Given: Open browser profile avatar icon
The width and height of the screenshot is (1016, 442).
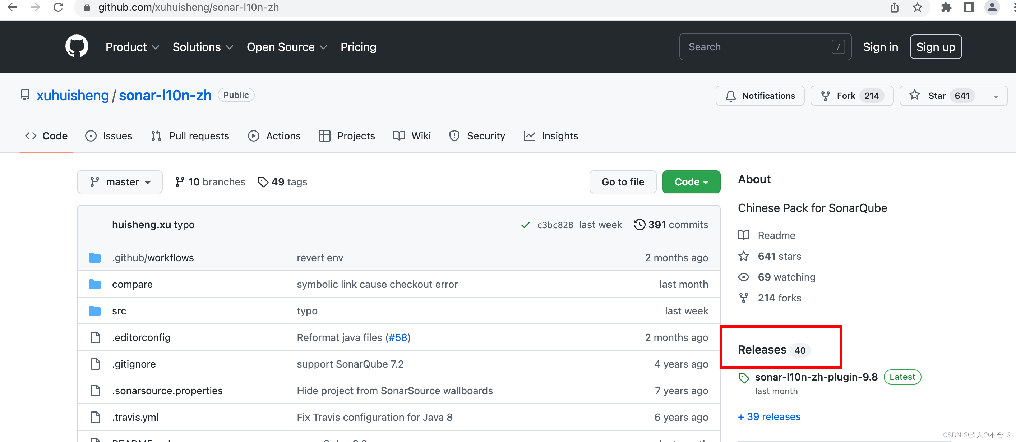Looking at the screenshot, I should [992, 7].
